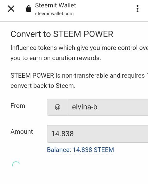148x184 pixels.
Task: Click the convert back to Steem text
Action: 43,86
